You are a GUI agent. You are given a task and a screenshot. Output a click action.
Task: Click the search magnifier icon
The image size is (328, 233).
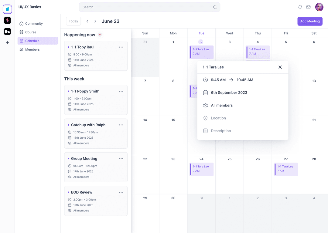pyautogui.click(x=215, y=7)
